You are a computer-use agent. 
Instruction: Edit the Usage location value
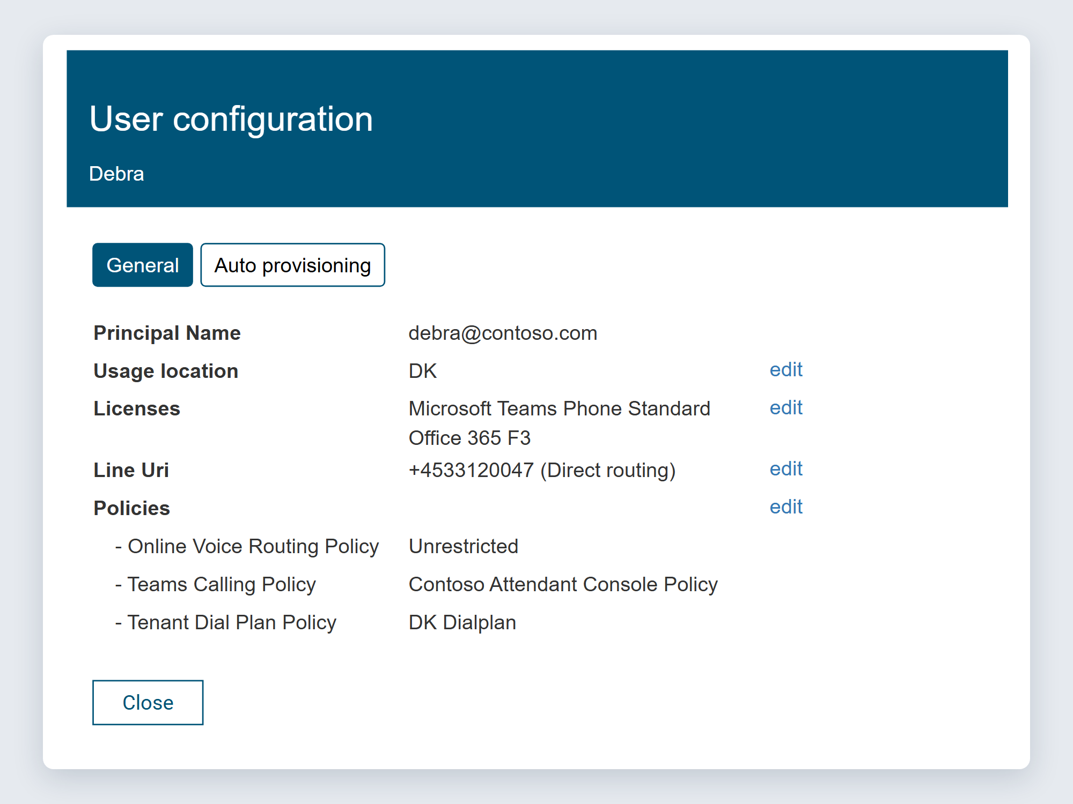tap(786, 370)
